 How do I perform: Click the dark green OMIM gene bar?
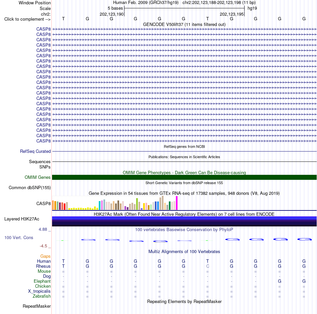tap(184, 177)
